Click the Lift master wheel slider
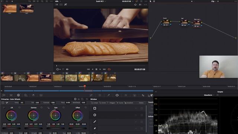The height and width of the screenshot is (134, 238). (x=12, y=128)
